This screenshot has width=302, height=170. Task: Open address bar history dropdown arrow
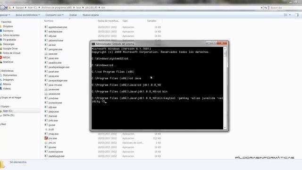pyautogui.click(x=261, y=8)
